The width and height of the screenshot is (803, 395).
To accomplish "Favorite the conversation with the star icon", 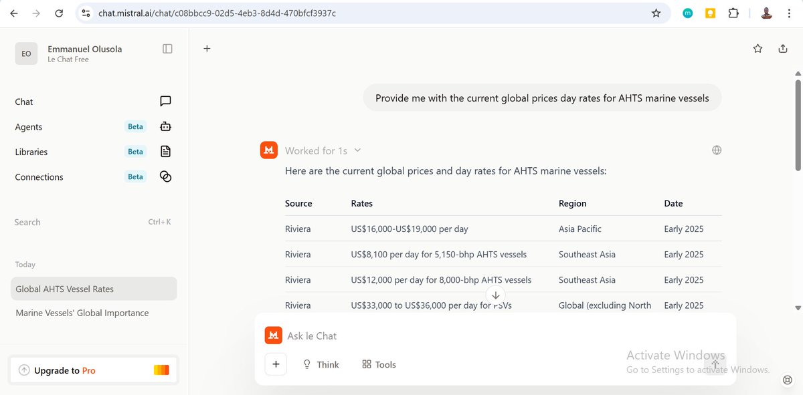I will tap(757, 48).
